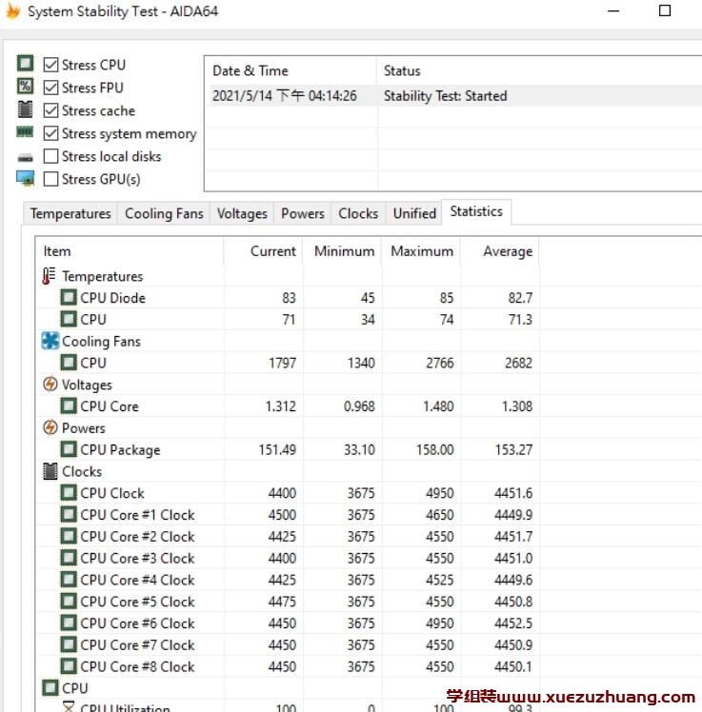
Task: Open the Powers tab
Action: (303, 213)
